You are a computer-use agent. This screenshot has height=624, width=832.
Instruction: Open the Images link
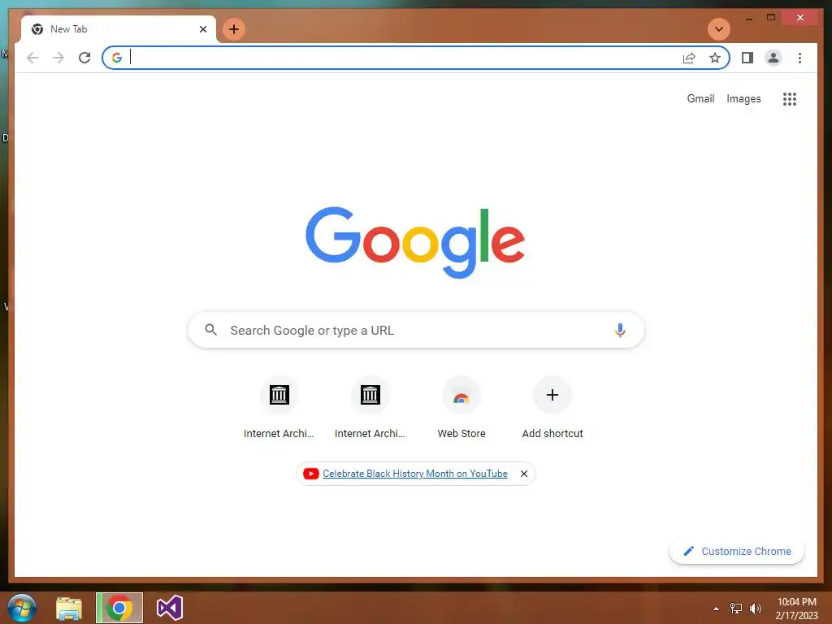[743, 98]
